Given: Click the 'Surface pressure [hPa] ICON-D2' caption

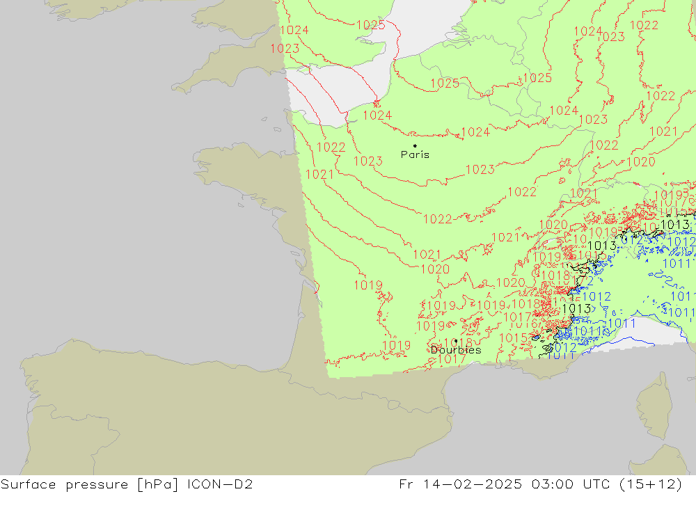Looking at the screenshot, I should tap(127, 484).
